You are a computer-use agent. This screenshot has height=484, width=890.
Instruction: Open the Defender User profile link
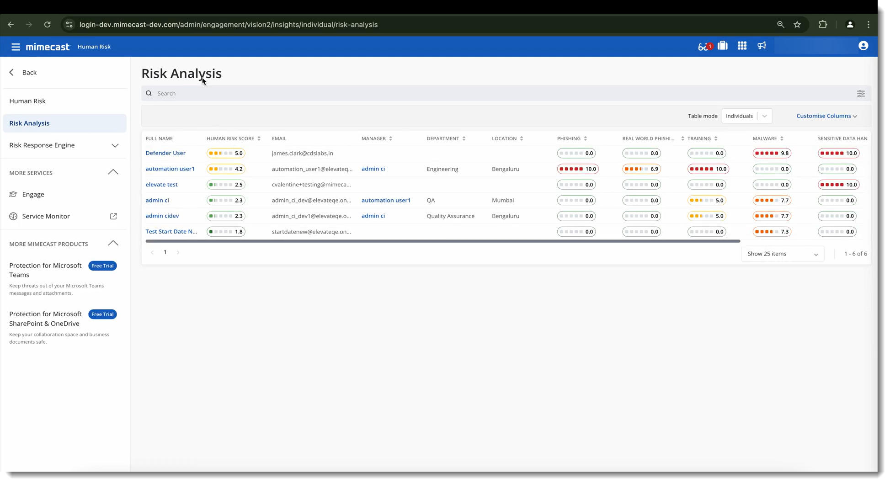coord(165,153)
